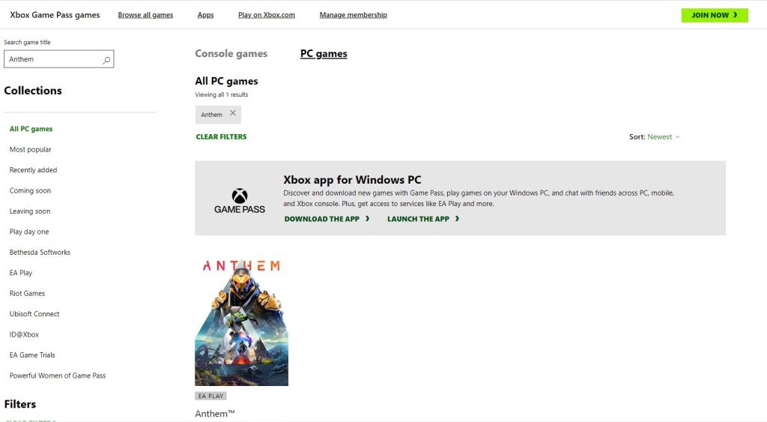Screen dimensions: 767x422
Task: Switch to Console games tab
Action: click(231, 54)
